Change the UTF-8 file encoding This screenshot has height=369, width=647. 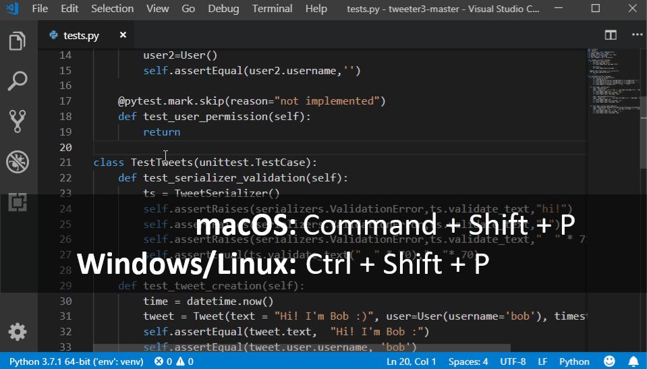coord(513,362)
